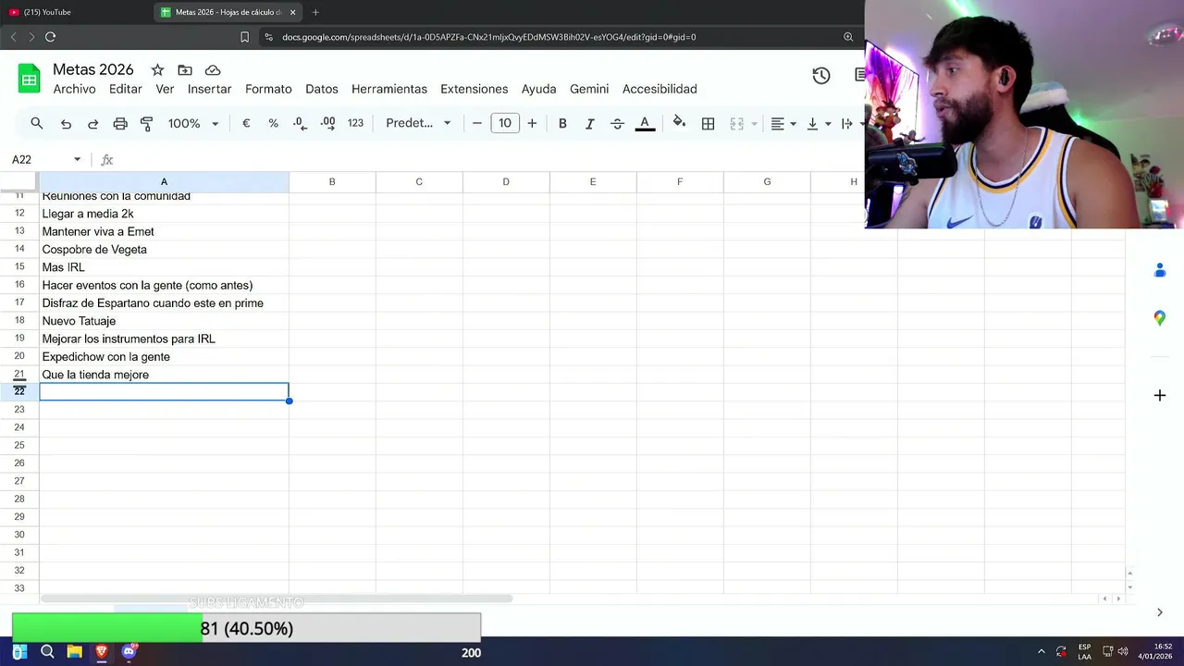Click the font size field
This screenshot has width=1184, height=666.
[x=505, y=123]
